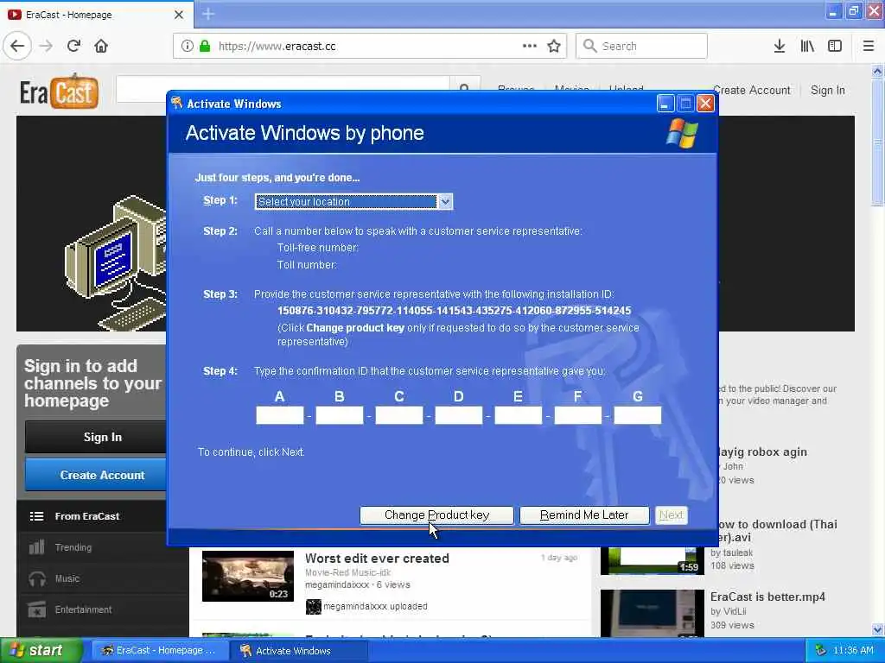Viewport: 885px width, 663px height.
Task: Click the Change Product key button
Action: point(436,515)
